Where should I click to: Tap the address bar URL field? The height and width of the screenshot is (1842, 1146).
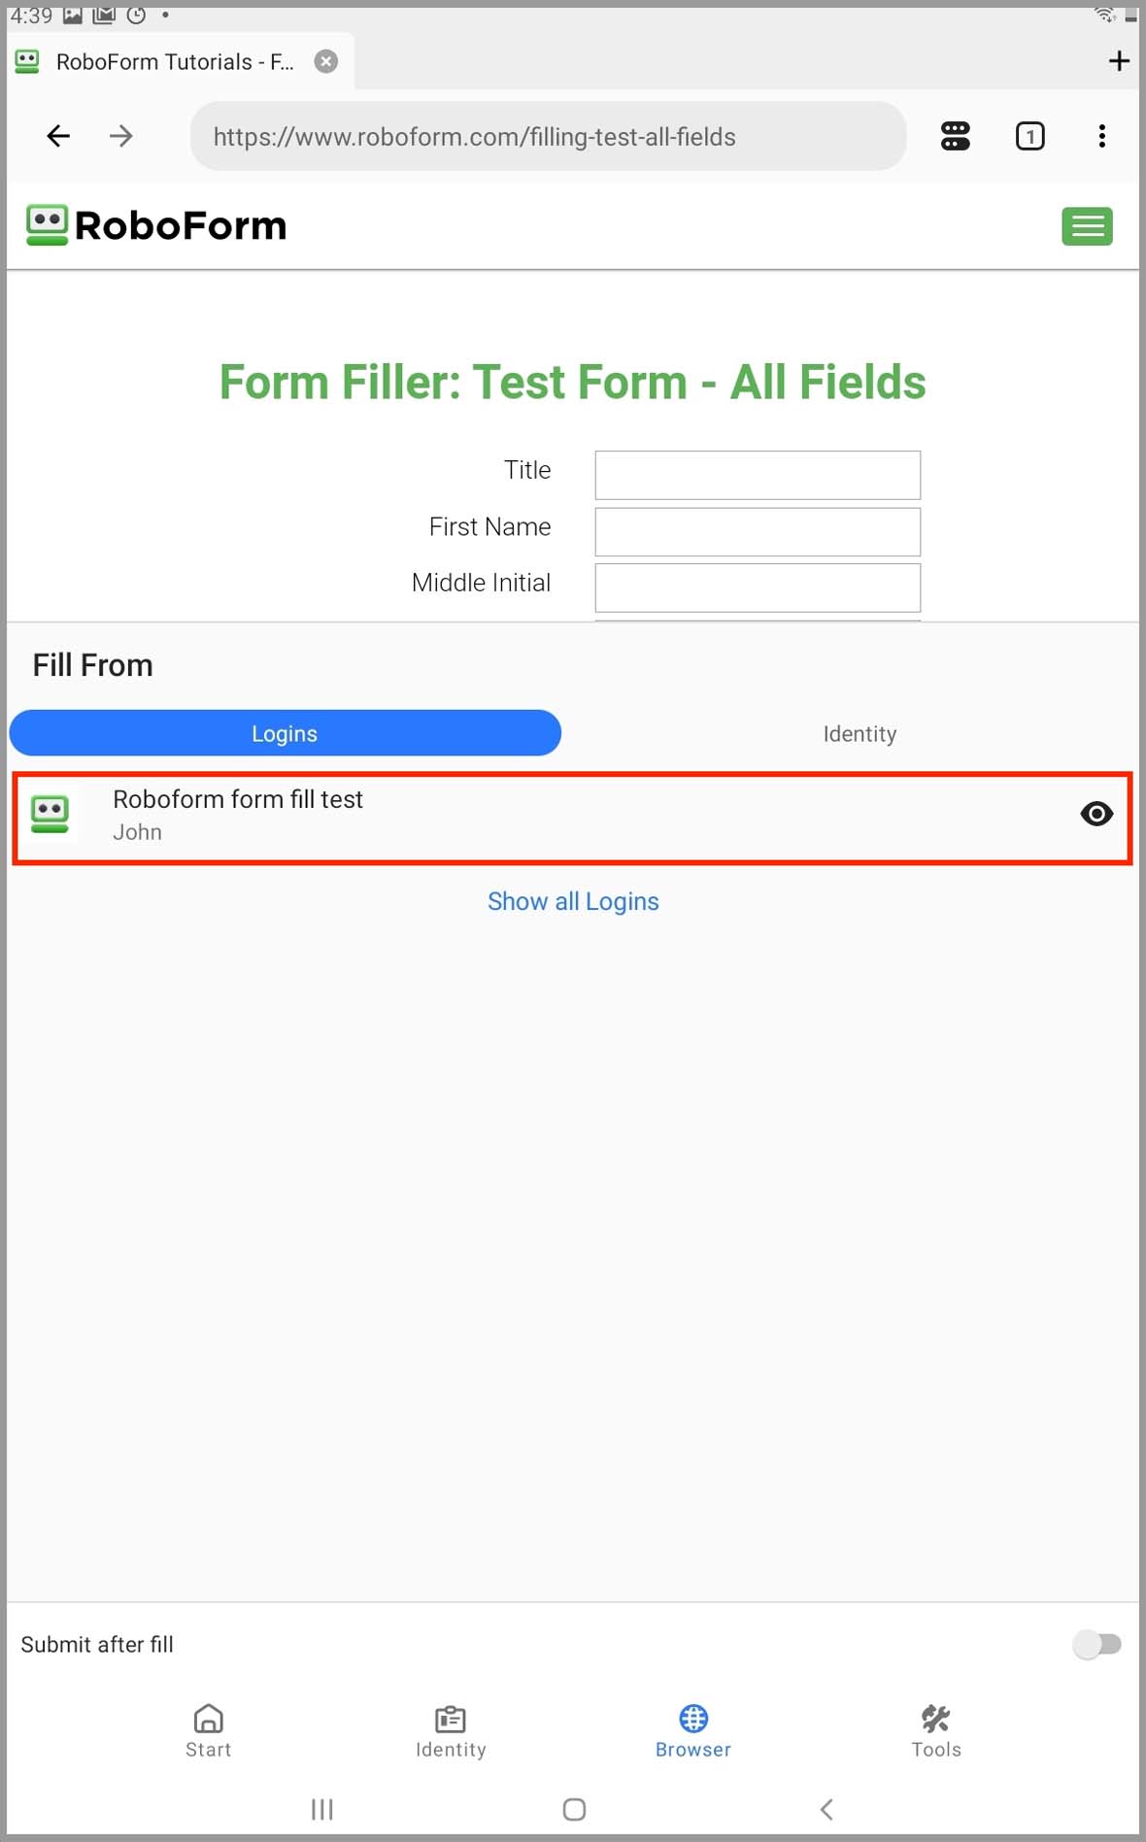[548, 136]
